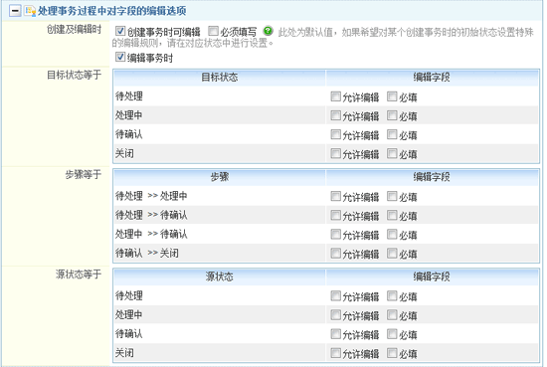Image resolution: width=547 pixels, height=367 pixels.
Task: Click the 源状态等于 row label
Action: click(x=79, y=275)
